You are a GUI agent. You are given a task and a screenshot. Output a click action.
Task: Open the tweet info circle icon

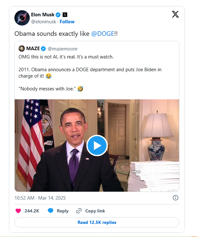point(175,198)
